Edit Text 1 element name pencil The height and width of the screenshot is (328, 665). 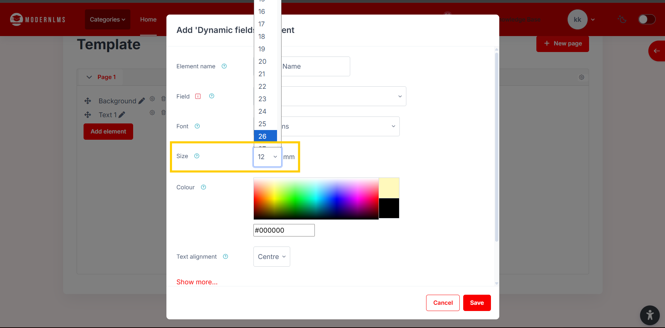pyautogui.click(x=122, y=115)
